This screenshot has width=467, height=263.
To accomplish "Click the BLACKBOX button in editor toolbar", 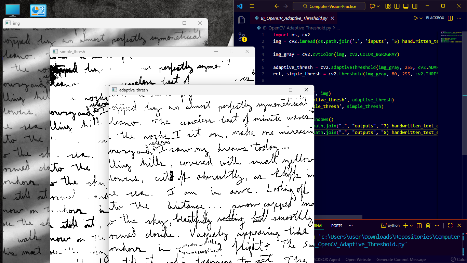I will coord(435,18).
